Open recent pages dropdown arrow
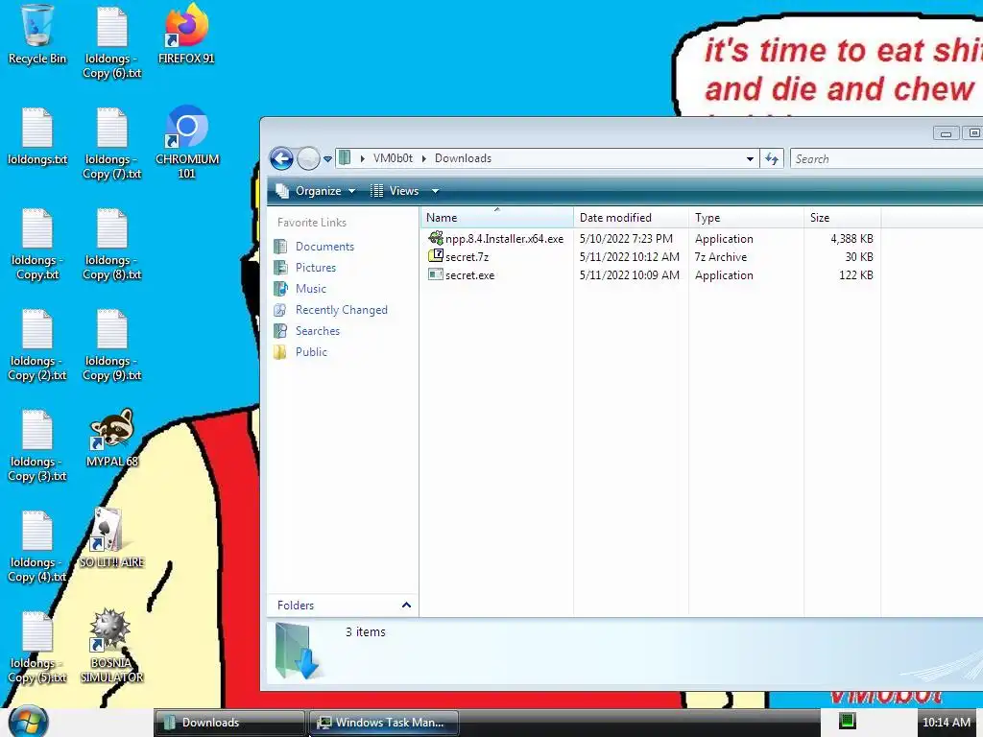 [x=327, y=159]
